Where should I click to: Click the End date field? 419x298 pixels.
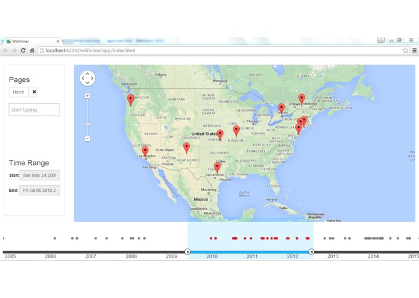pyautogui.click(x=39, y=190)
